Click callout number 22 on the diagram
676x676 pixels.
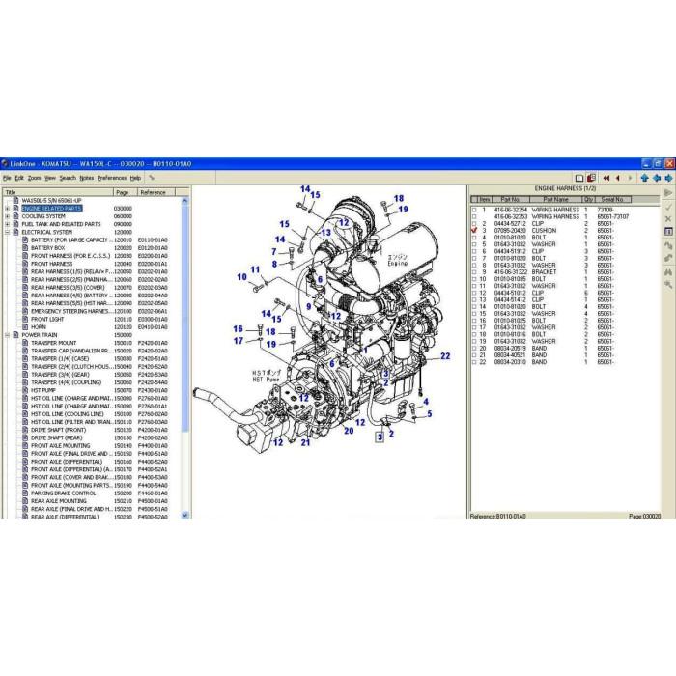pos(445,356)
